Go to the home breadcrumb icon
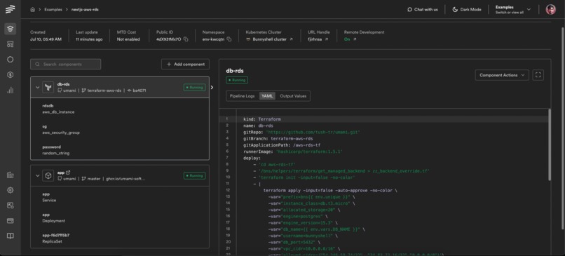 [33, 10]
